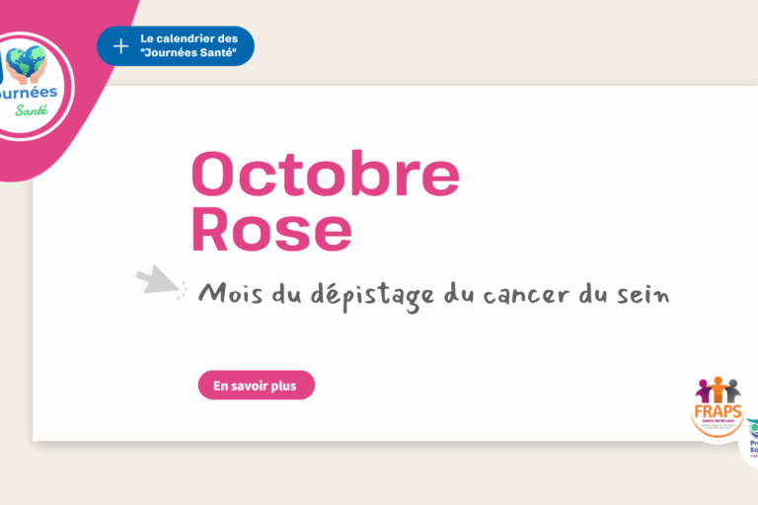Click the green "Santé" script text
This screenshot has width=758, height=505.
[x=31, y=109]
